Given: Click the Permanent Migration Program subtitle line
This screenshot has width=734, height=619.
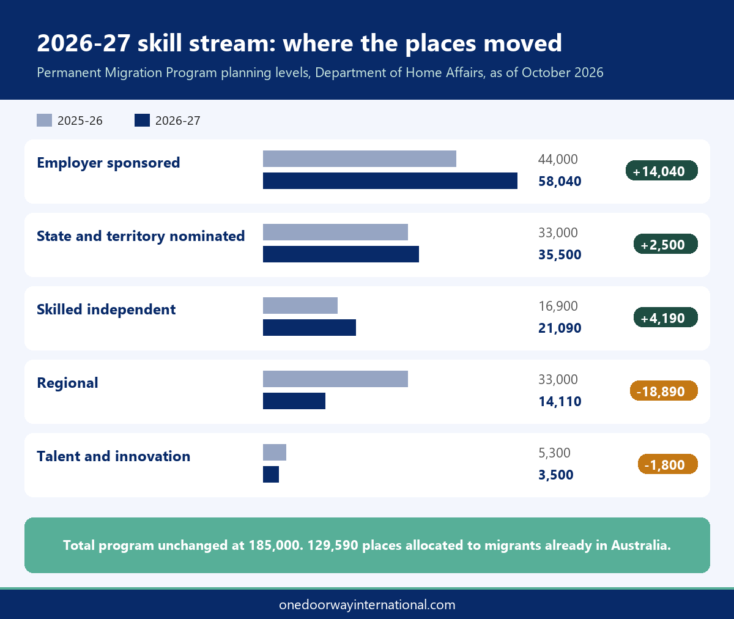Looking at the screenshot, I should (x=320, y=73).
